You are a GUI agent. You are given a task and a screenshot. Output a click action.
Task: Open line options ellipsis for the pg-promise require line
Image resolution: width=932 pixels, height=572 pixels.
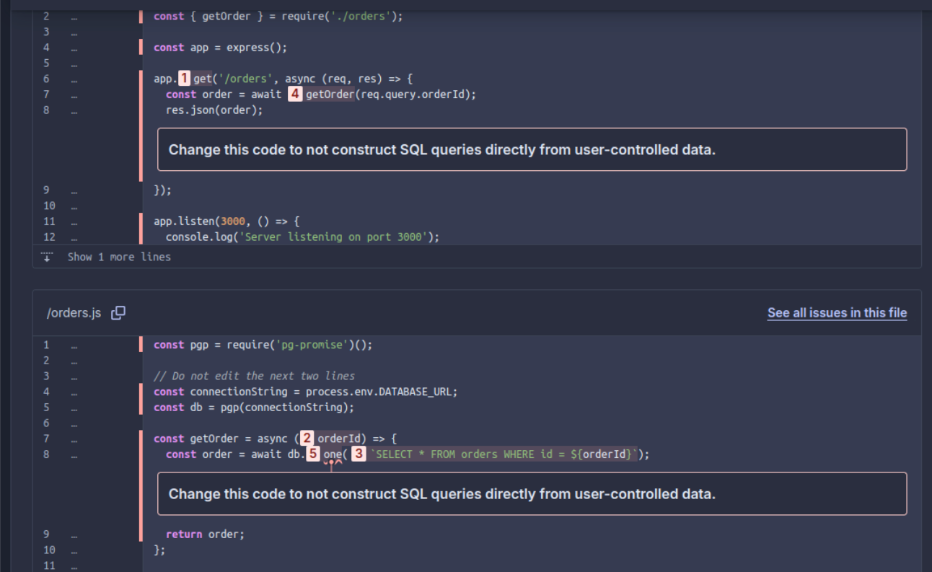74,345
